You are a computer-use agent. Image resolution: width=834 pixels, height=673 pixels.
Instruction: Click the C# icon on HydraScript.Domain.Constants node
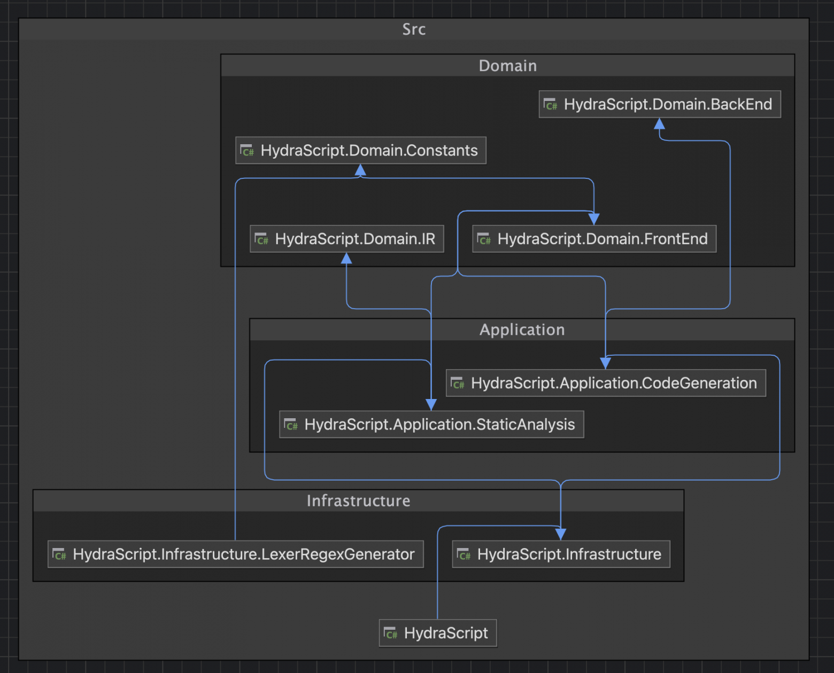(x=247, y=151)
